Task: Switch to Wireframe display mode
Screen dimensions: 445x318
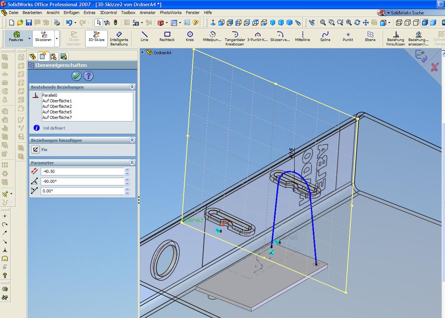Action: 399,23
